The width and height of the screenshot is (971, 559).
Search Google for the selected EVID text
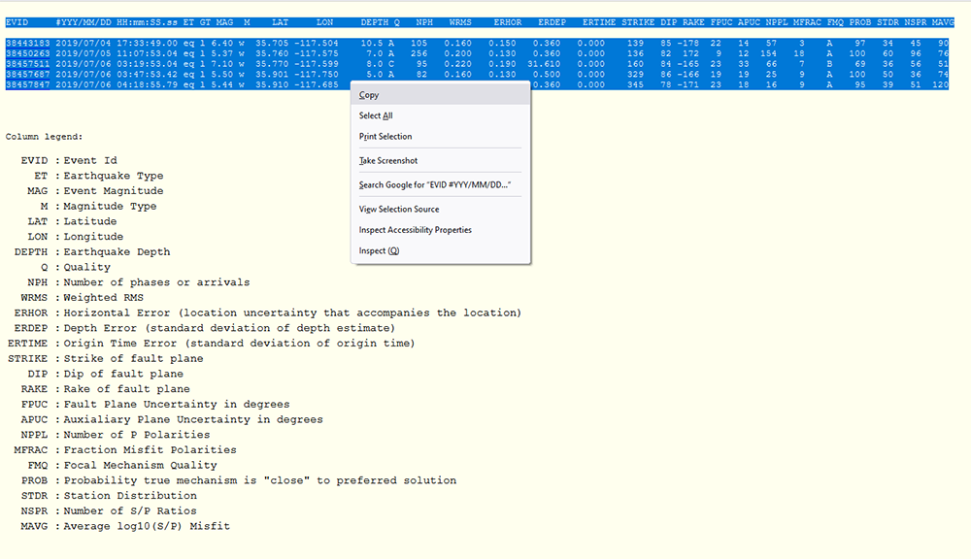(x=435, y=184)
